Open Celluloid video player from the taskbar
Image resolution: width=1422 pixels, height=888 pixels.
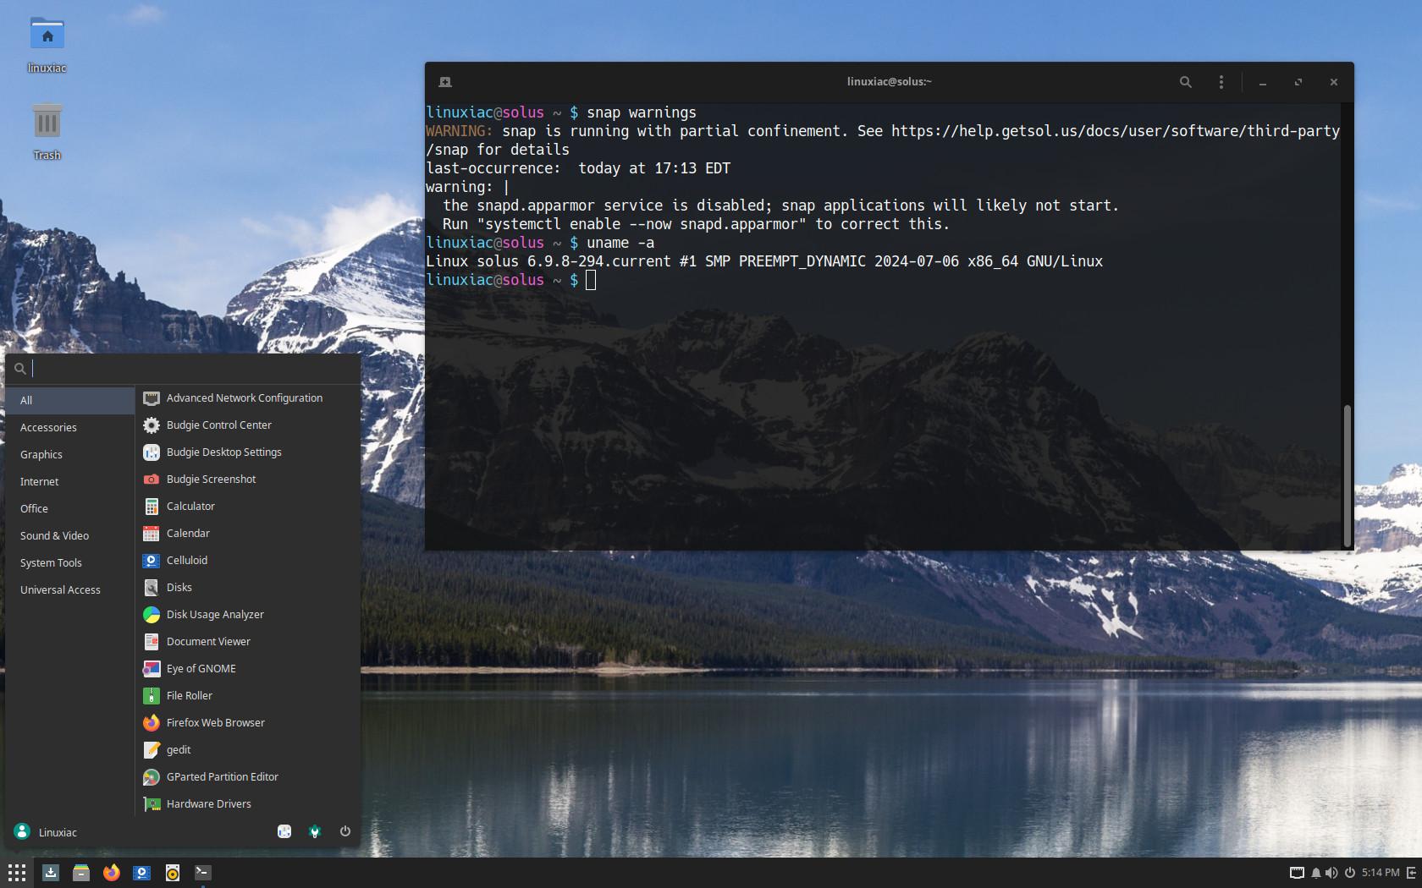[142, 873]
